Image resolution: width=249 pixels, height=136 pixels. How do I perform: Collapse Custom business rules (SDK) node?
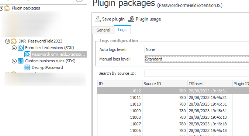pos(14,61)
